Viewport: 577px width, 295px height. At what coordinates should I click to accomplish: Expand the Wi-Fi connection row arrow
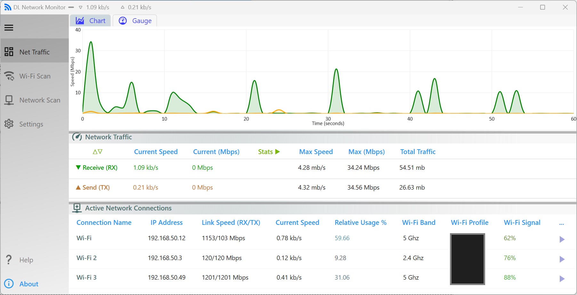pos(562,239)
